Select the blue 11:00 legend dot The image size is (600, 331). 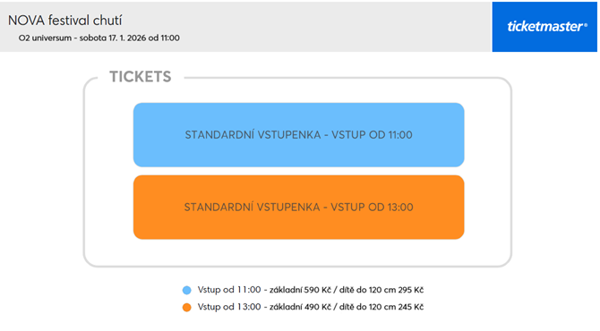tap(187, 290)
